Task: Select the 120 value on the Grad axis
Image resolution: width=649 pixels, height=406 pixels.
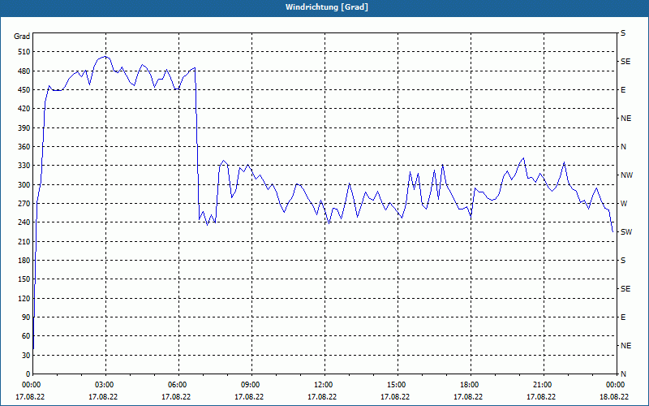Action: (24, 298)
